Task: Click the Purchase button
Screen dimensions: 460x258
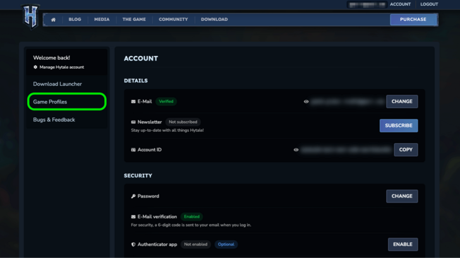Action: pos(413,20)
